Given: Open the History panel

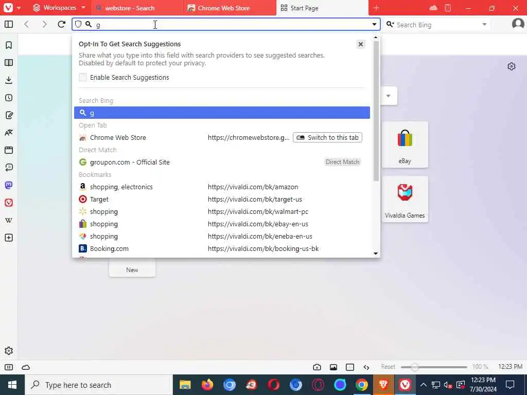Looking at the screenshot, I should [9, 98].
